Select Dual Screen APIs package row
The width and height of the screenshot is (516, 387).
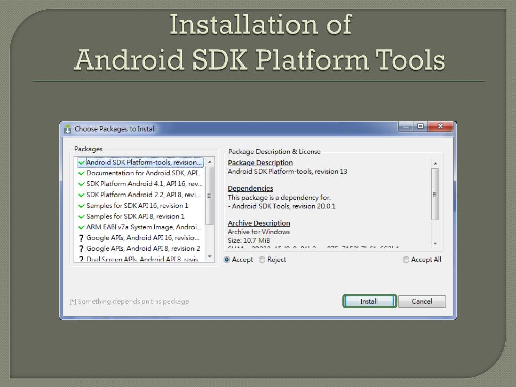[x=140, y=259]
